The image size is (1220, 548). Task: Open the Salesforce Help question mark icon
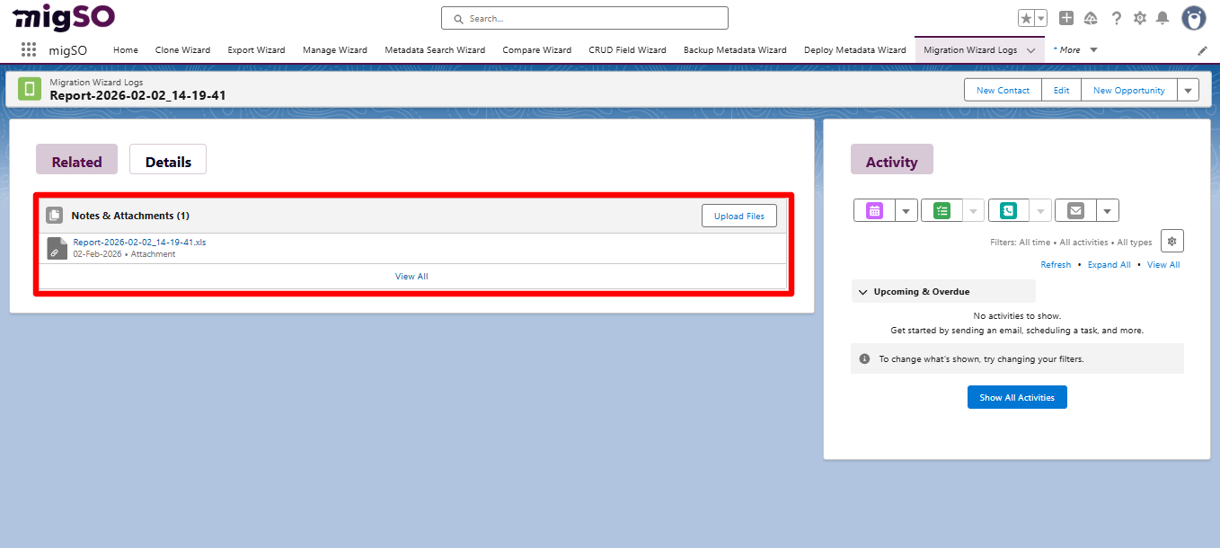coord(1116,17)
